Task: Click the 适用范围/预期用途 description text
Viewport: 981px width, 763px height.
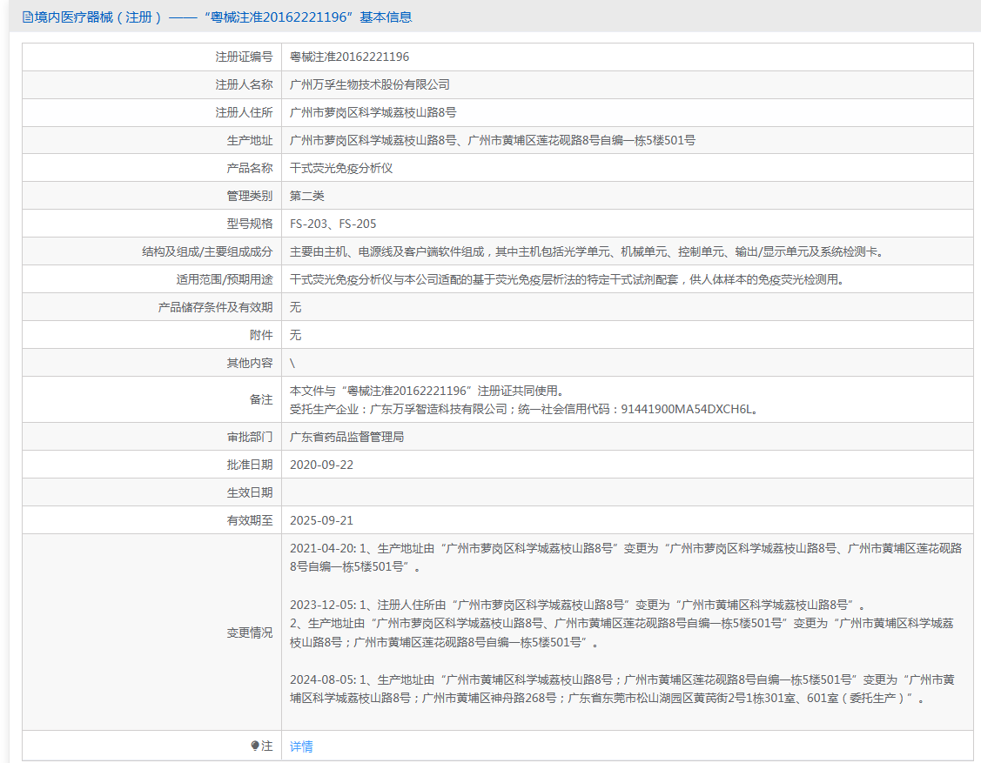Action: 567,279
